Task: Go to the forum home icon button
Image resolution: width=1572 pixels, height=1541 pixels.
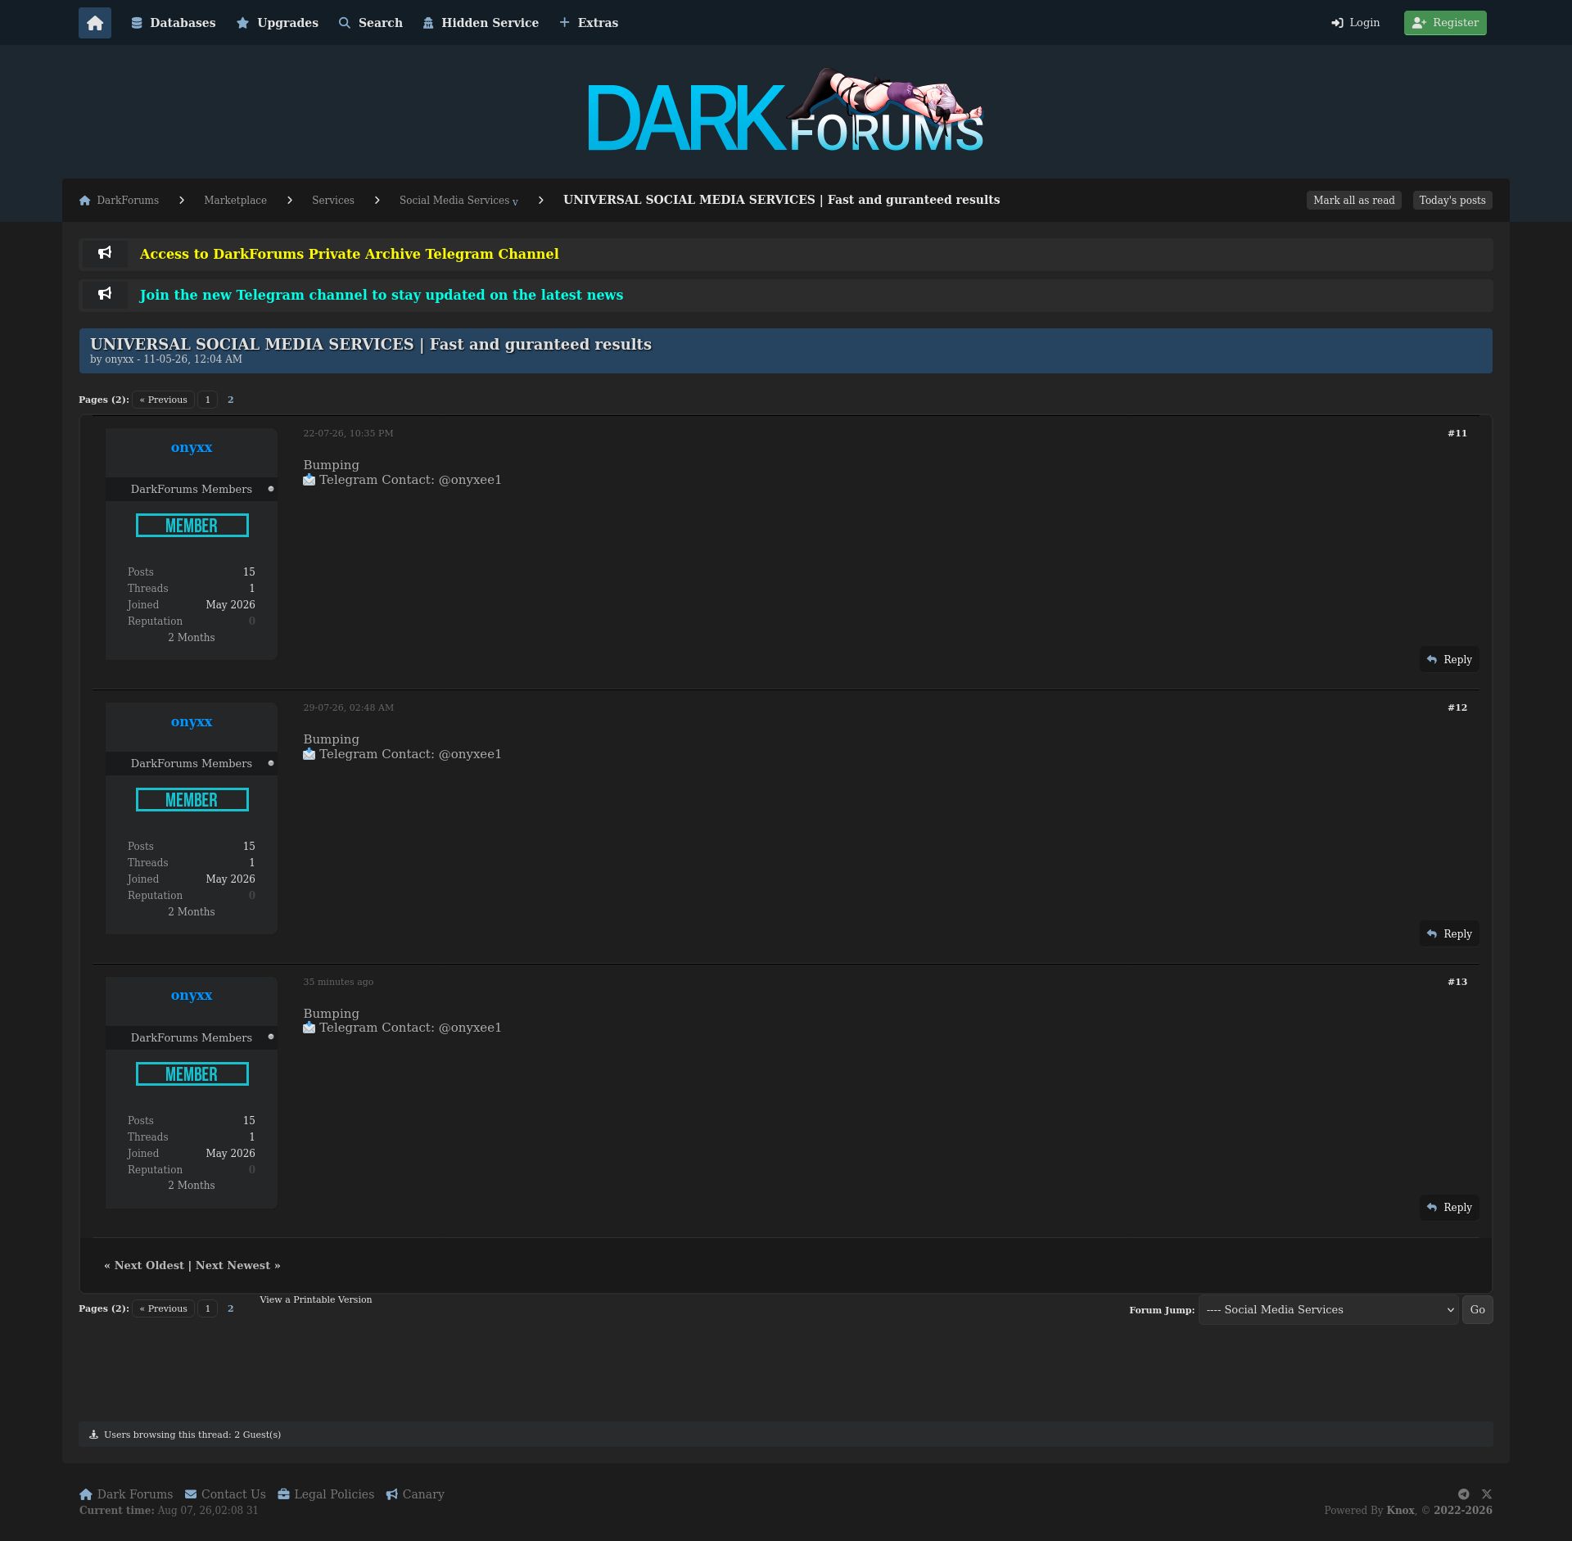Action: [x=95, y=23]
